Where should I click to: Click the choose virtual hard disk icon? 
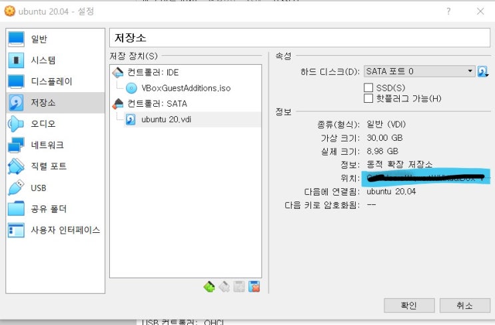pyautogui.click(x=483, y=71)
